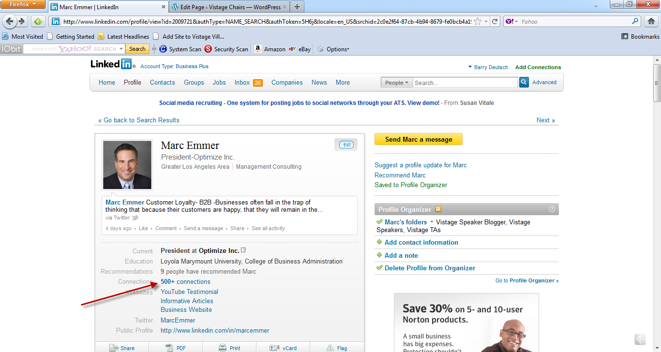Image resolution: width=661 pixels, height=352 pixels.
Task: Click the Print profile icon
Action: point(223,348)
